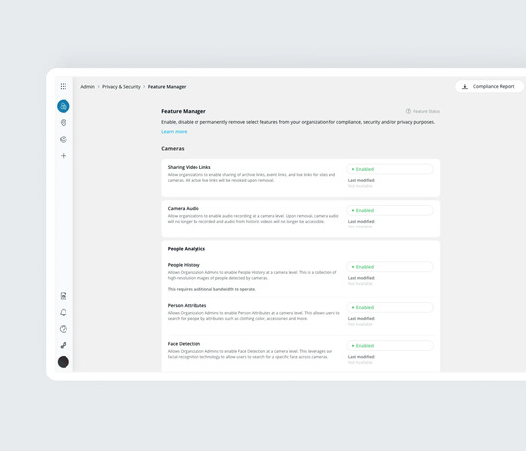Open the box-shaped icon in sidebar
Viewport: 526px width, 451px height.
64,139
